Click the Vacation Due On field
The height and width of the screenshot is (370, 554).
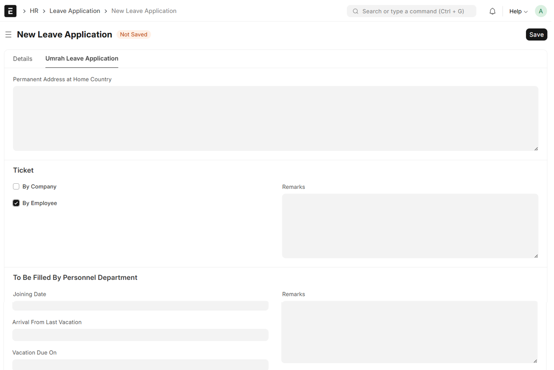140,364
